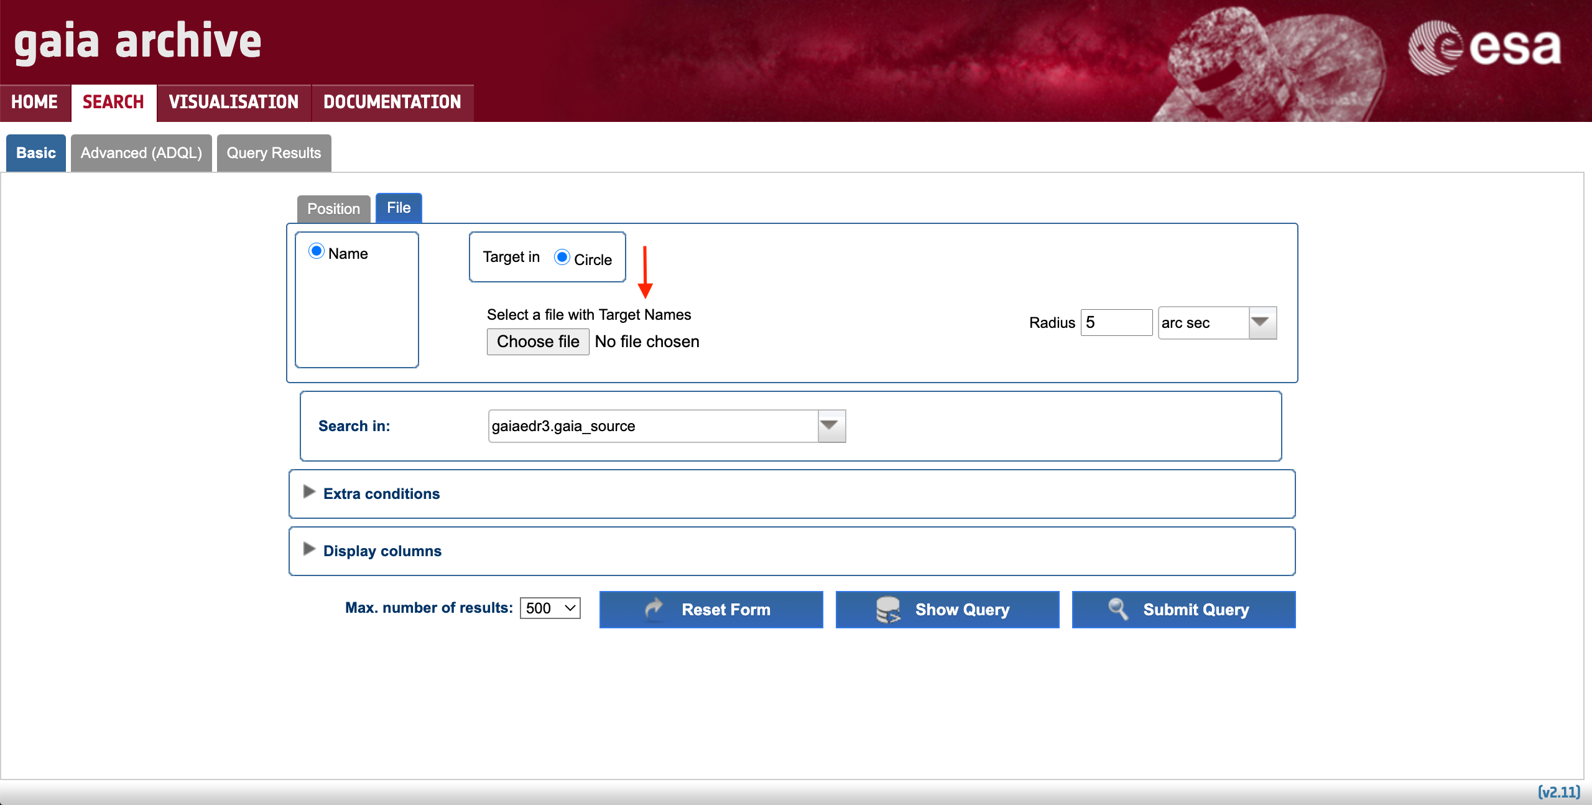Expand the Display columns section
Screen dimensions: 1592x805
(x=309, y=549)
